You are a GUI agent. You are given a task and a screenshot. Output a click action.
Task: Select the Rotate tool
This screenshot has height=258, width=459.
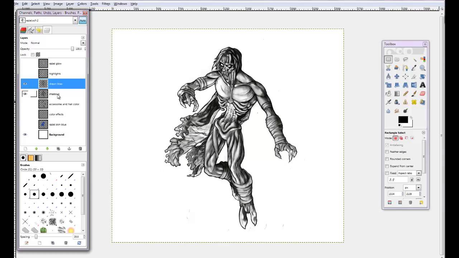pos(422,76)
